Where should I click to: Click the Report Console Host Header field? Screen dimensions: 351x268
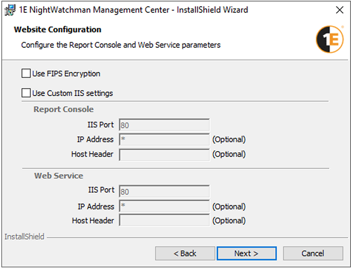(164, 154)
